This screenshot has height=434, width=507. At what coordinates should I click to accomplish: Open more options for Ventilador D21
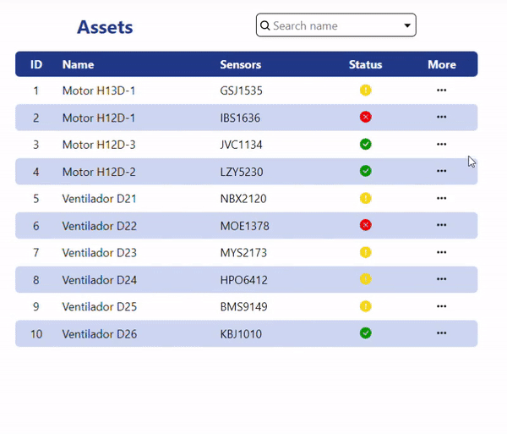pos(441,198)
